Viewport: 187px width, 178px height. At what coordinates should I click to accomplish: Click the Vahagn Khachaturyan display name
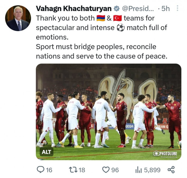(73, 9)
